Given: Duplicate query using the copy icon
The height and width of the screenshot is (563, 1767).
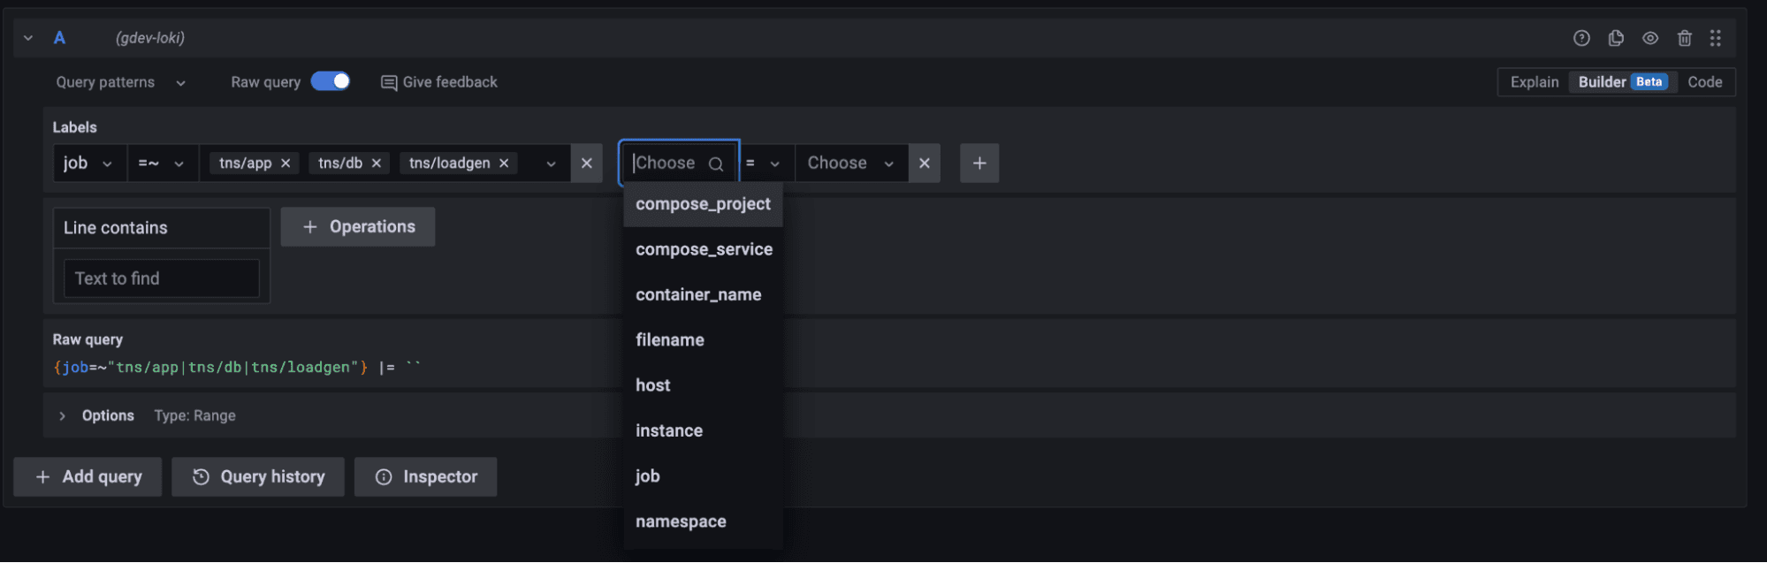Looking at the screenshot, I should (1616, 38).
